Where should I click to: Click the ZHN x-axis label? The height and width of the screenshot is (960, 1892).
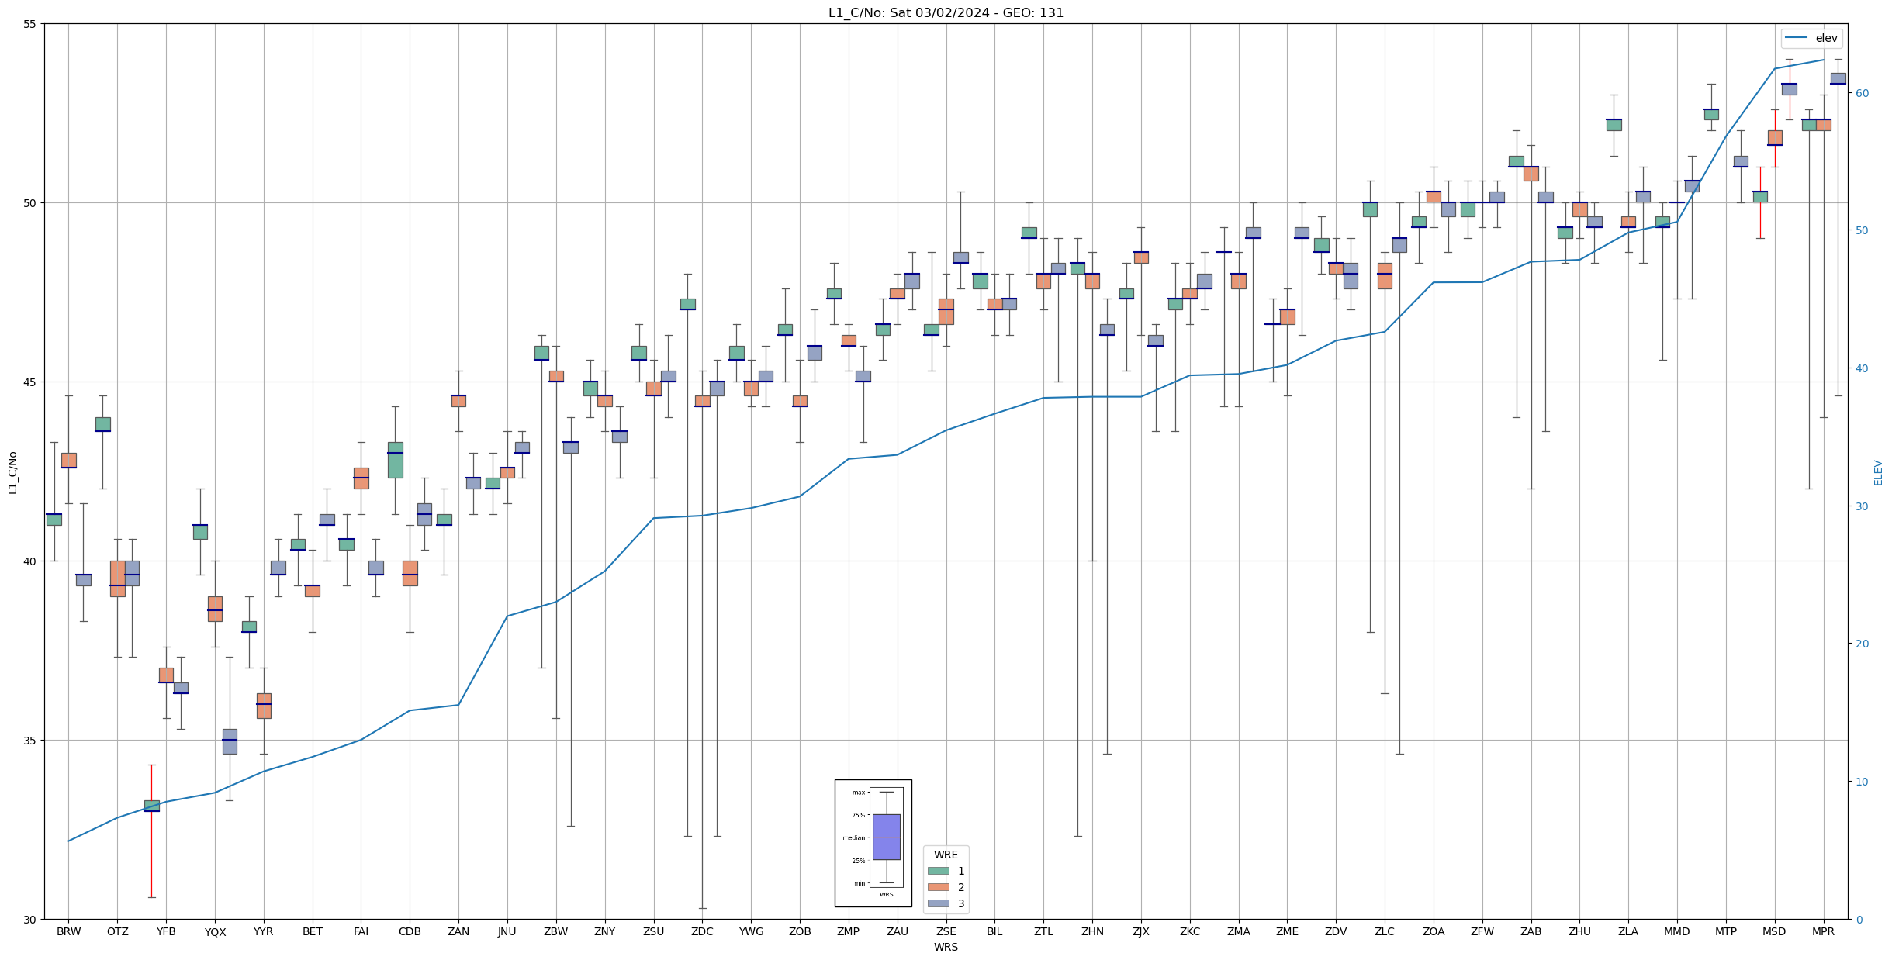[1092, 931]
